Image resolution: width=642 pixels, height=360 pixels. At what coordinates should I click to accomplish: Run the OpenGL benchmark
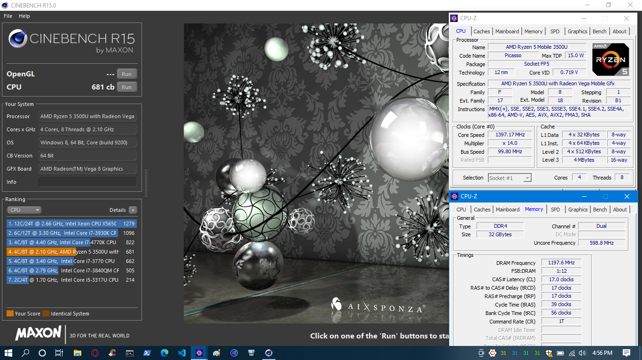click(x=127, y=74)
